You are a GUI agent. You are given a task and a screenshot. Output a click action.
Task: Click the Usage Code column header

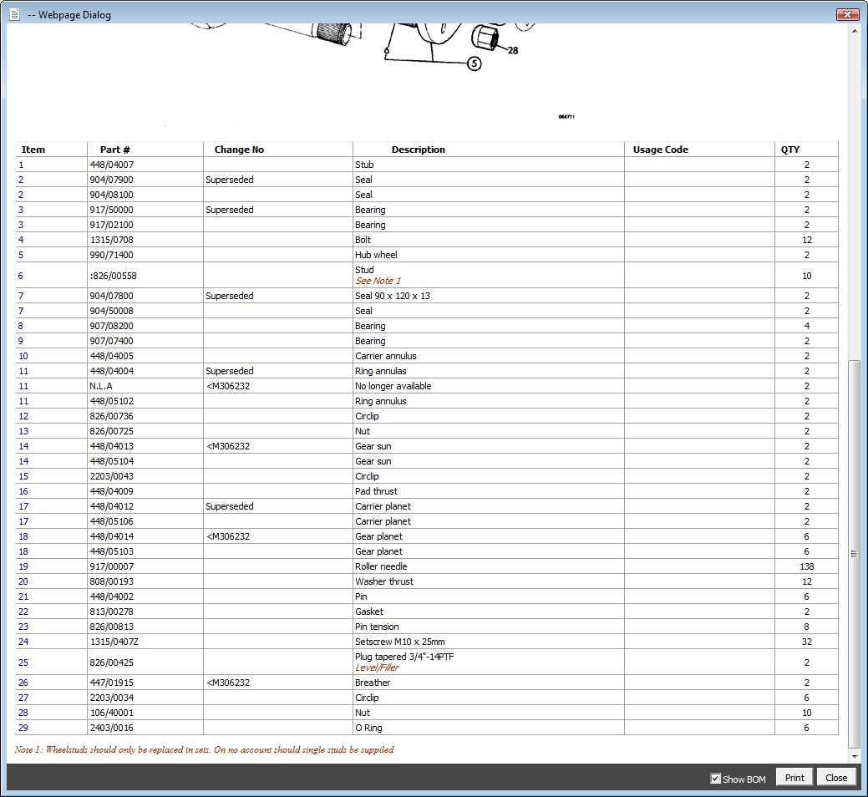point(661,150)
